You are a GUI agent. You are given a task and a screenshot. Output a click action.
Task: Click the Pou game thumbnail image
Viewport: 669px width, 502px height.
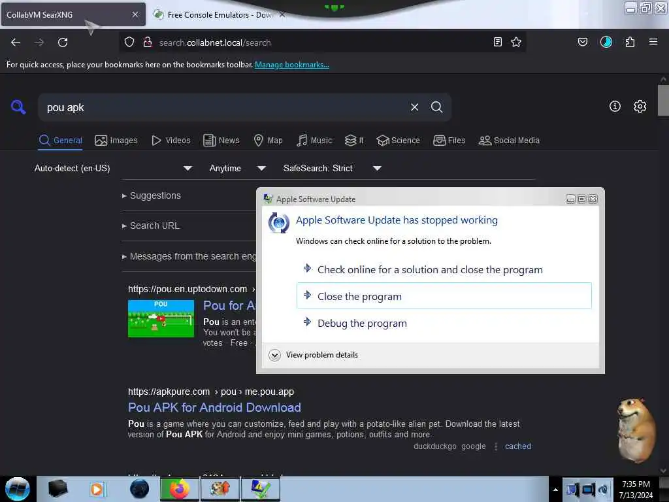[x=161, y=318]
